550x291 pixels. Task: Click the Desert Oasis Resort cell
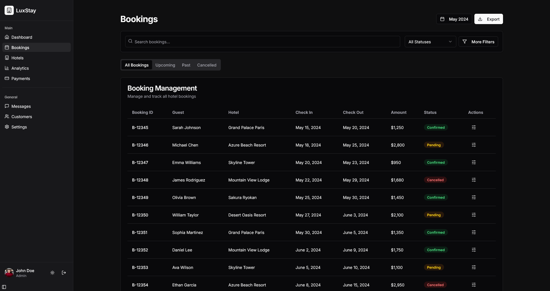point(247,215)
